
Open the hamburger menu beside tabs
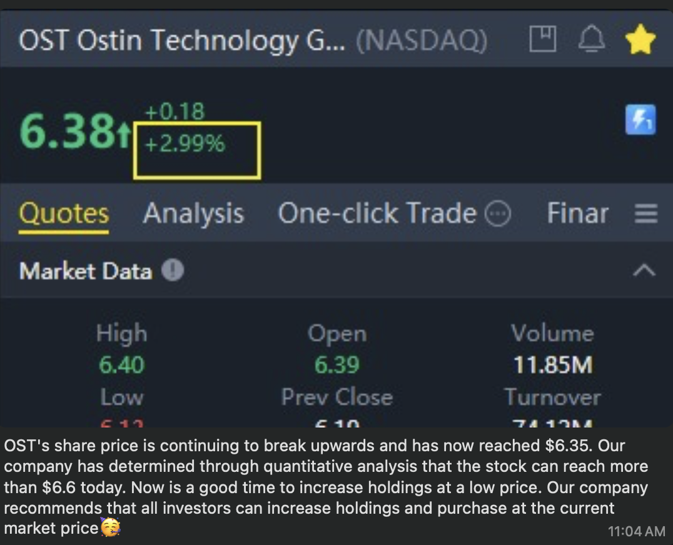646,213
